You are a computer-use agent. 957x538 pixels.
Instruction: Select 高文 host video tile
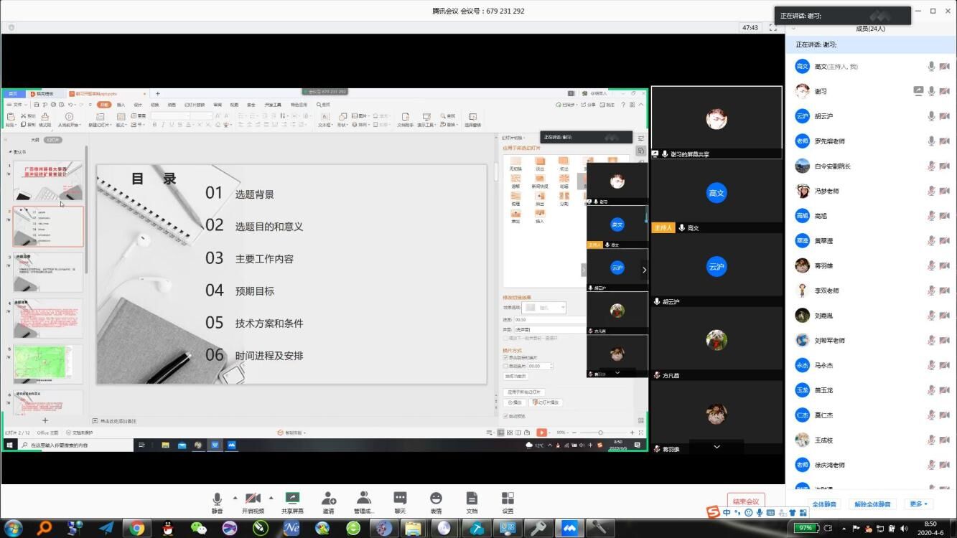[716, 194]
